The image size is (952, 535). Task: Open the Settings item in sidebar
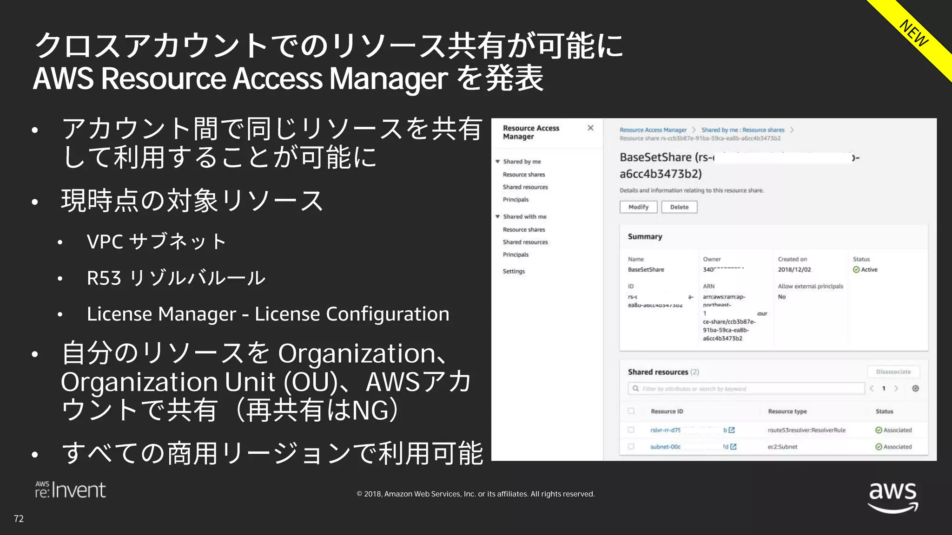[x=514, y=271]
